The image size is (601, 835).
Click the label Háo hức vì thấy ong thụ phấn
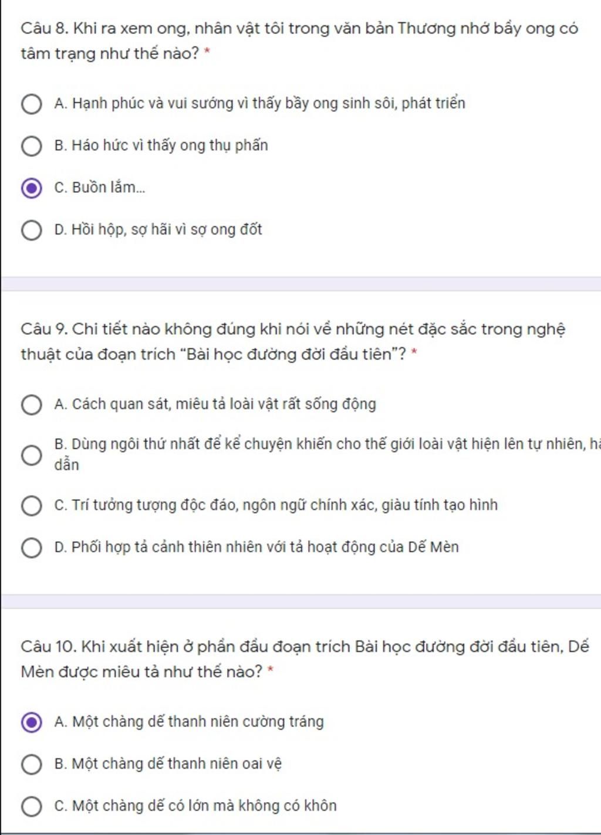pos(161,145)
